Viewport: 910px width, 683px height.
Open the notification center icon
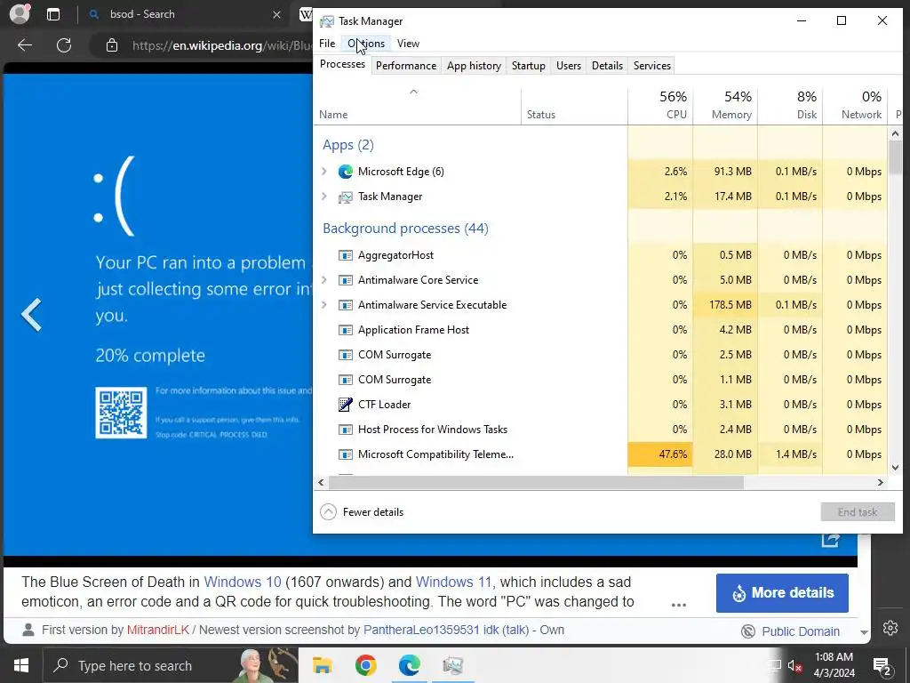882,667
